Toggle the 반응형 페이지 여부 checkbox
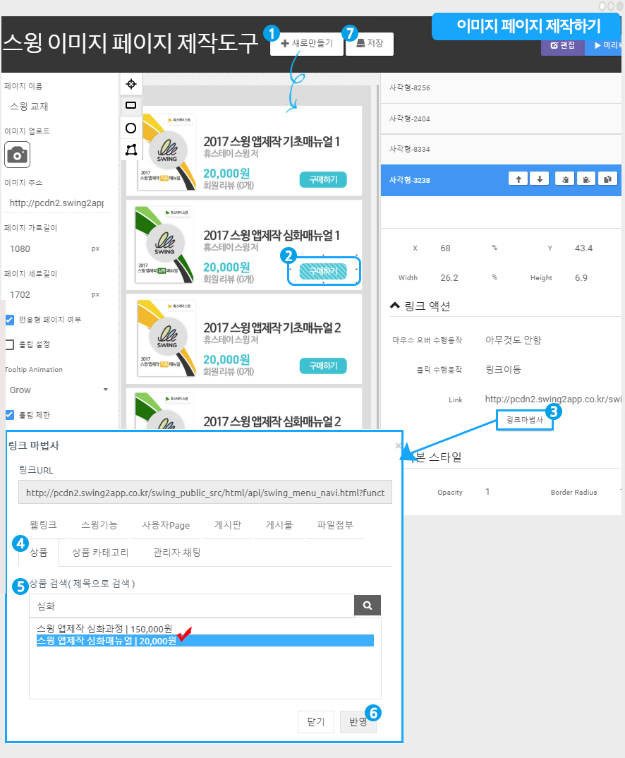Viewport: 625px width, 758px height. pos(10,320)
